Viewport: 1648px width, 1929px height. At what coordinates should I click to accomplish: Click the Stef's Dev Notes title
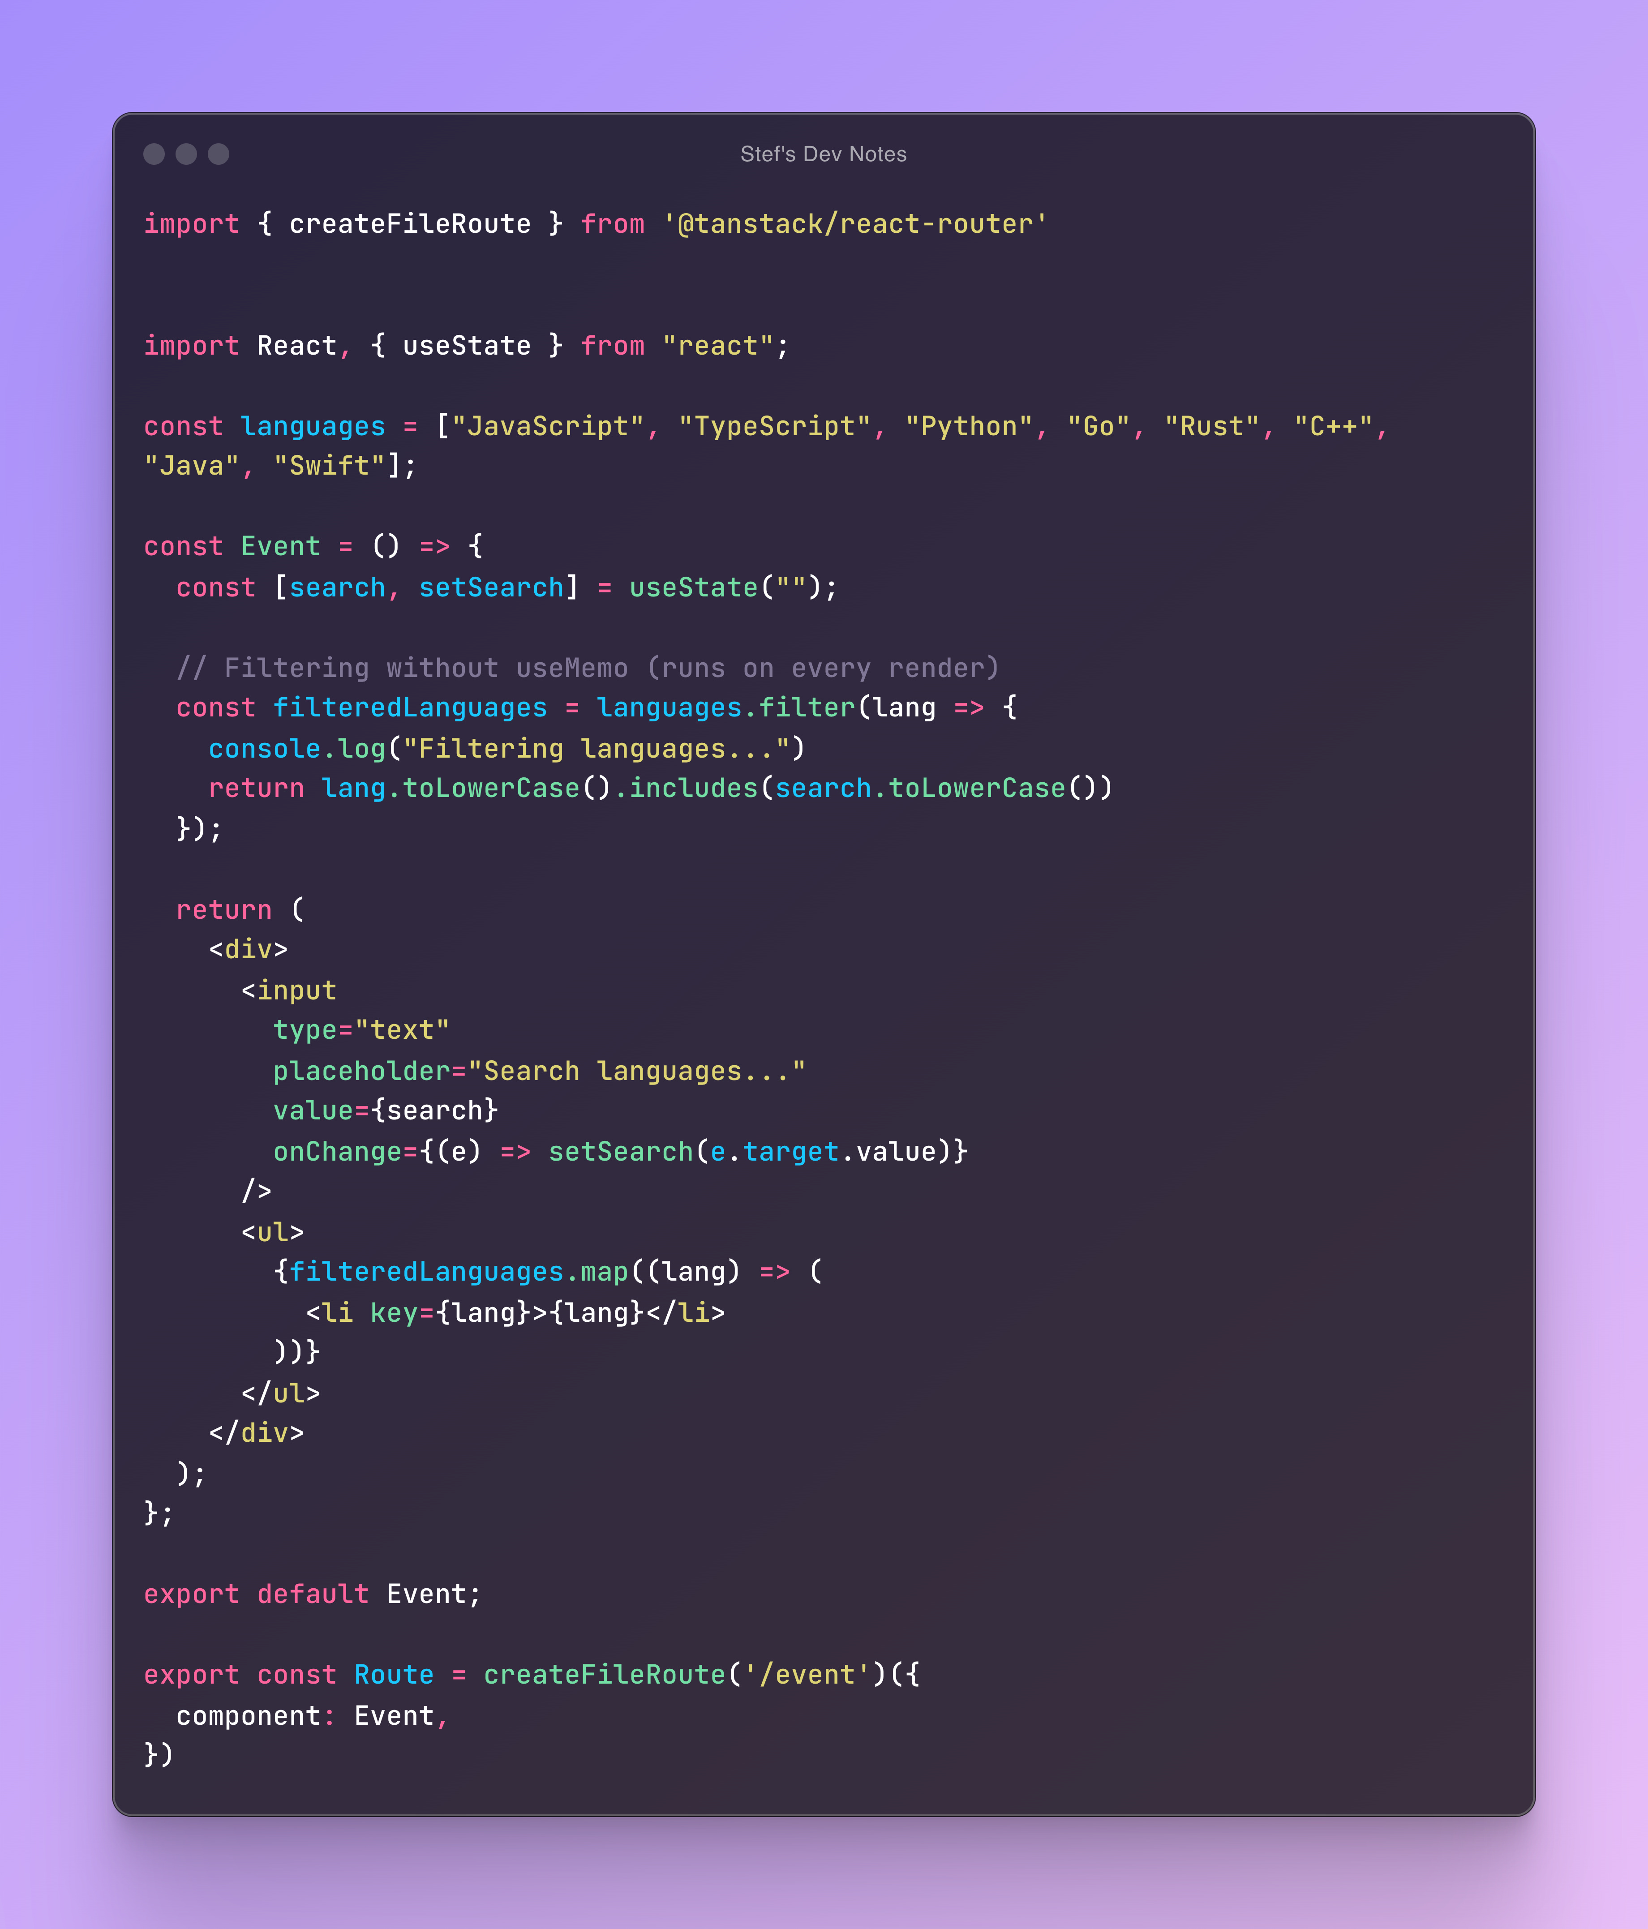coord(823,154)
